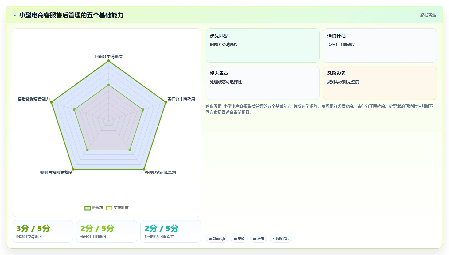Click the 2分 / 5分 责任分工明确度 score card
Screen dimensions: 449x255
coord(107,231)
